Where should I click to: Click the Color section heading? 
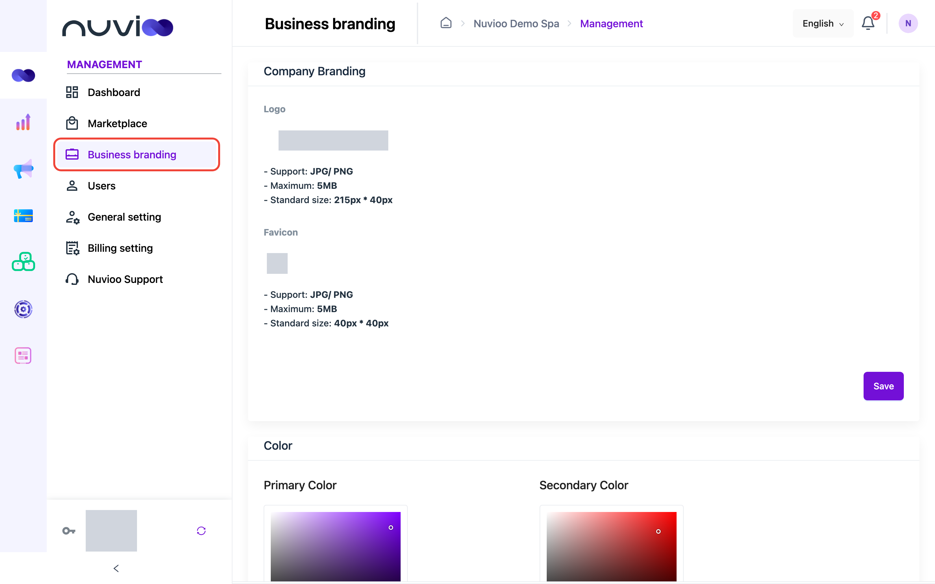[x=278, y=446]
